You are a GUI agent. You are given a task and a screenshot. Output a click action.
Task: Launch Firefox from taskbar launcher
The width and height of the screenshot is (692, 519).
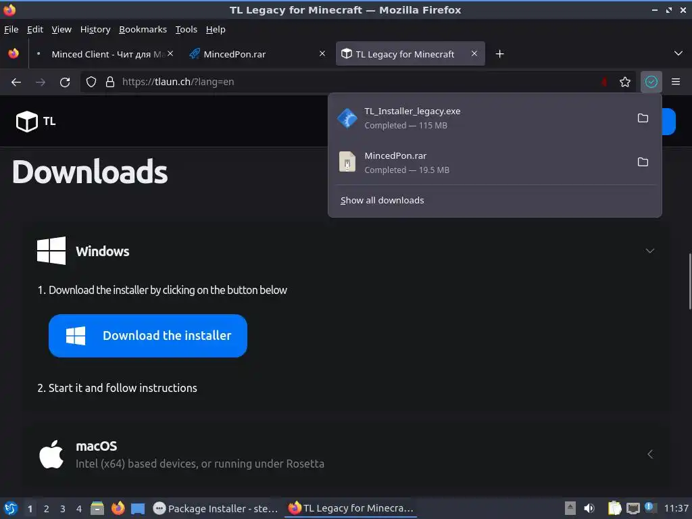[118, 508]
